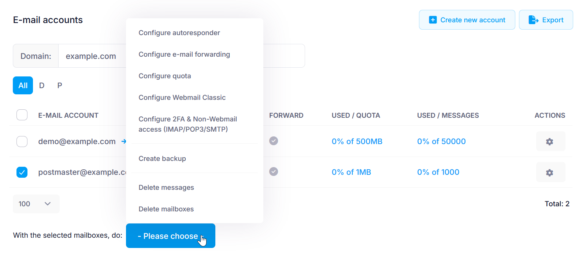Click the Export file icon
Image resolution: width=586 pixels, height=256 pixels.
533,20
